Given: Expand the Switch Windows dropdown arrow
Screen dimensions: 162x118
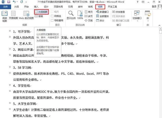Looking at the screenshot, I should (x=137, y=21).
